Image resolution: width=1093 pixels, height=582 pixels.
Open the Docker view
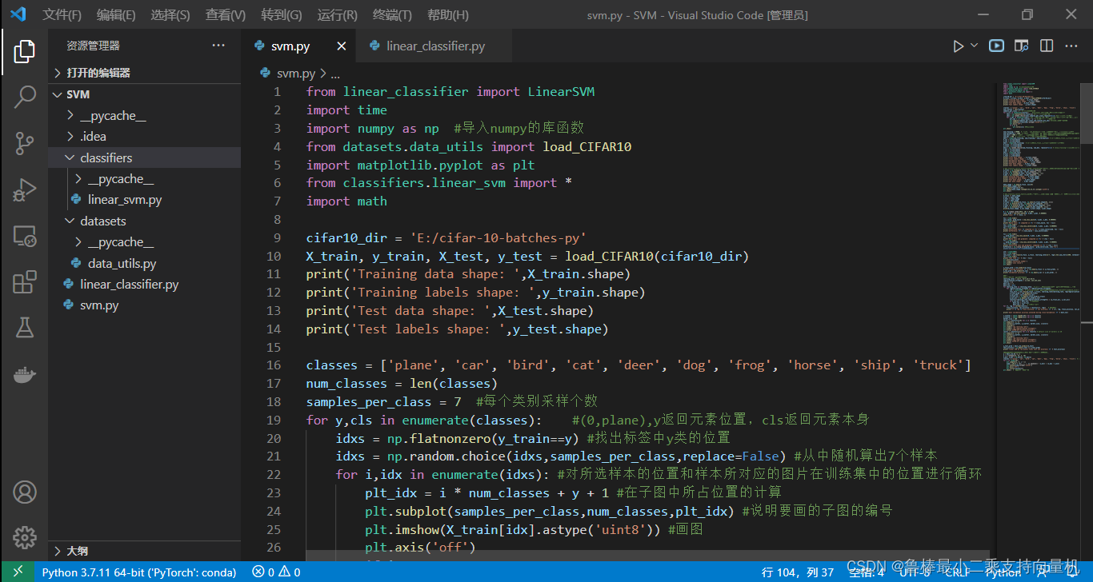point(24,374)
